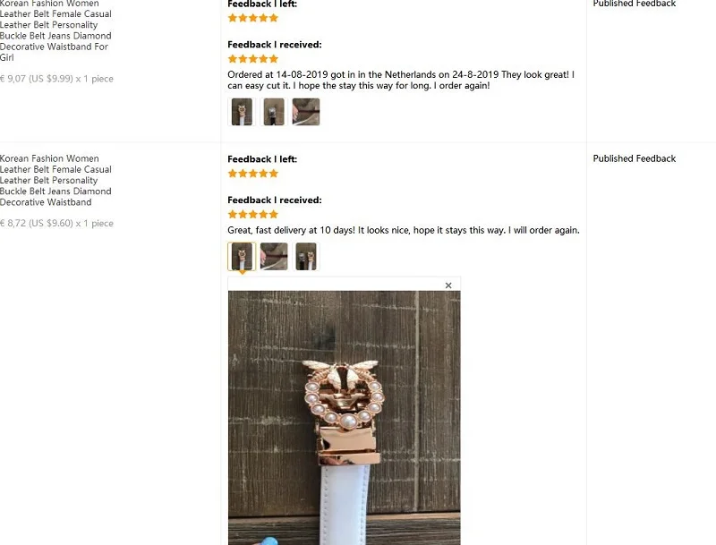Click star rating under first Feedback I received
This screenshot has height=545, width=716.
click(x=253, y=59)
